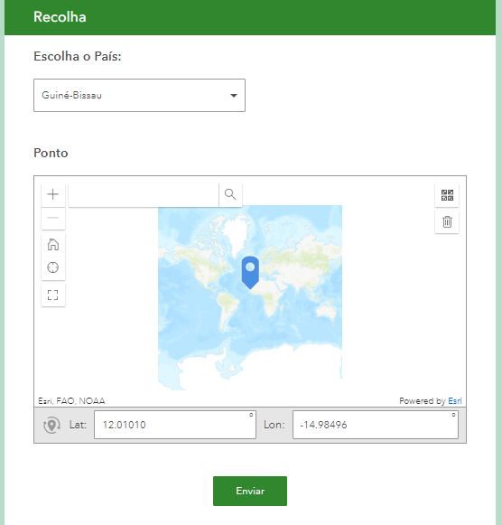Click the coordinate format switch icon
Screen dimensions: 502x525
tap(51, 426)
